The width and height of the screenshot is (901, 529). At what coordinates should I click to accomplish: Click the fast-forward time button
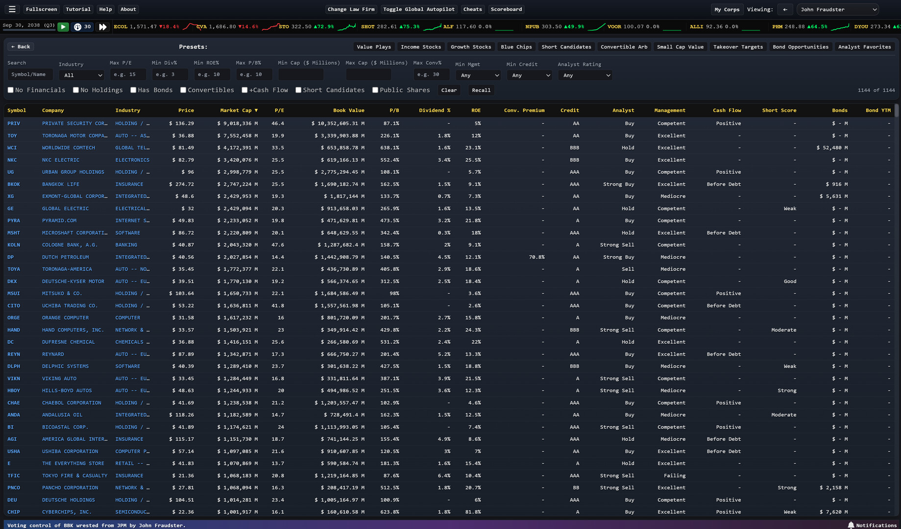tap(102, 27)
